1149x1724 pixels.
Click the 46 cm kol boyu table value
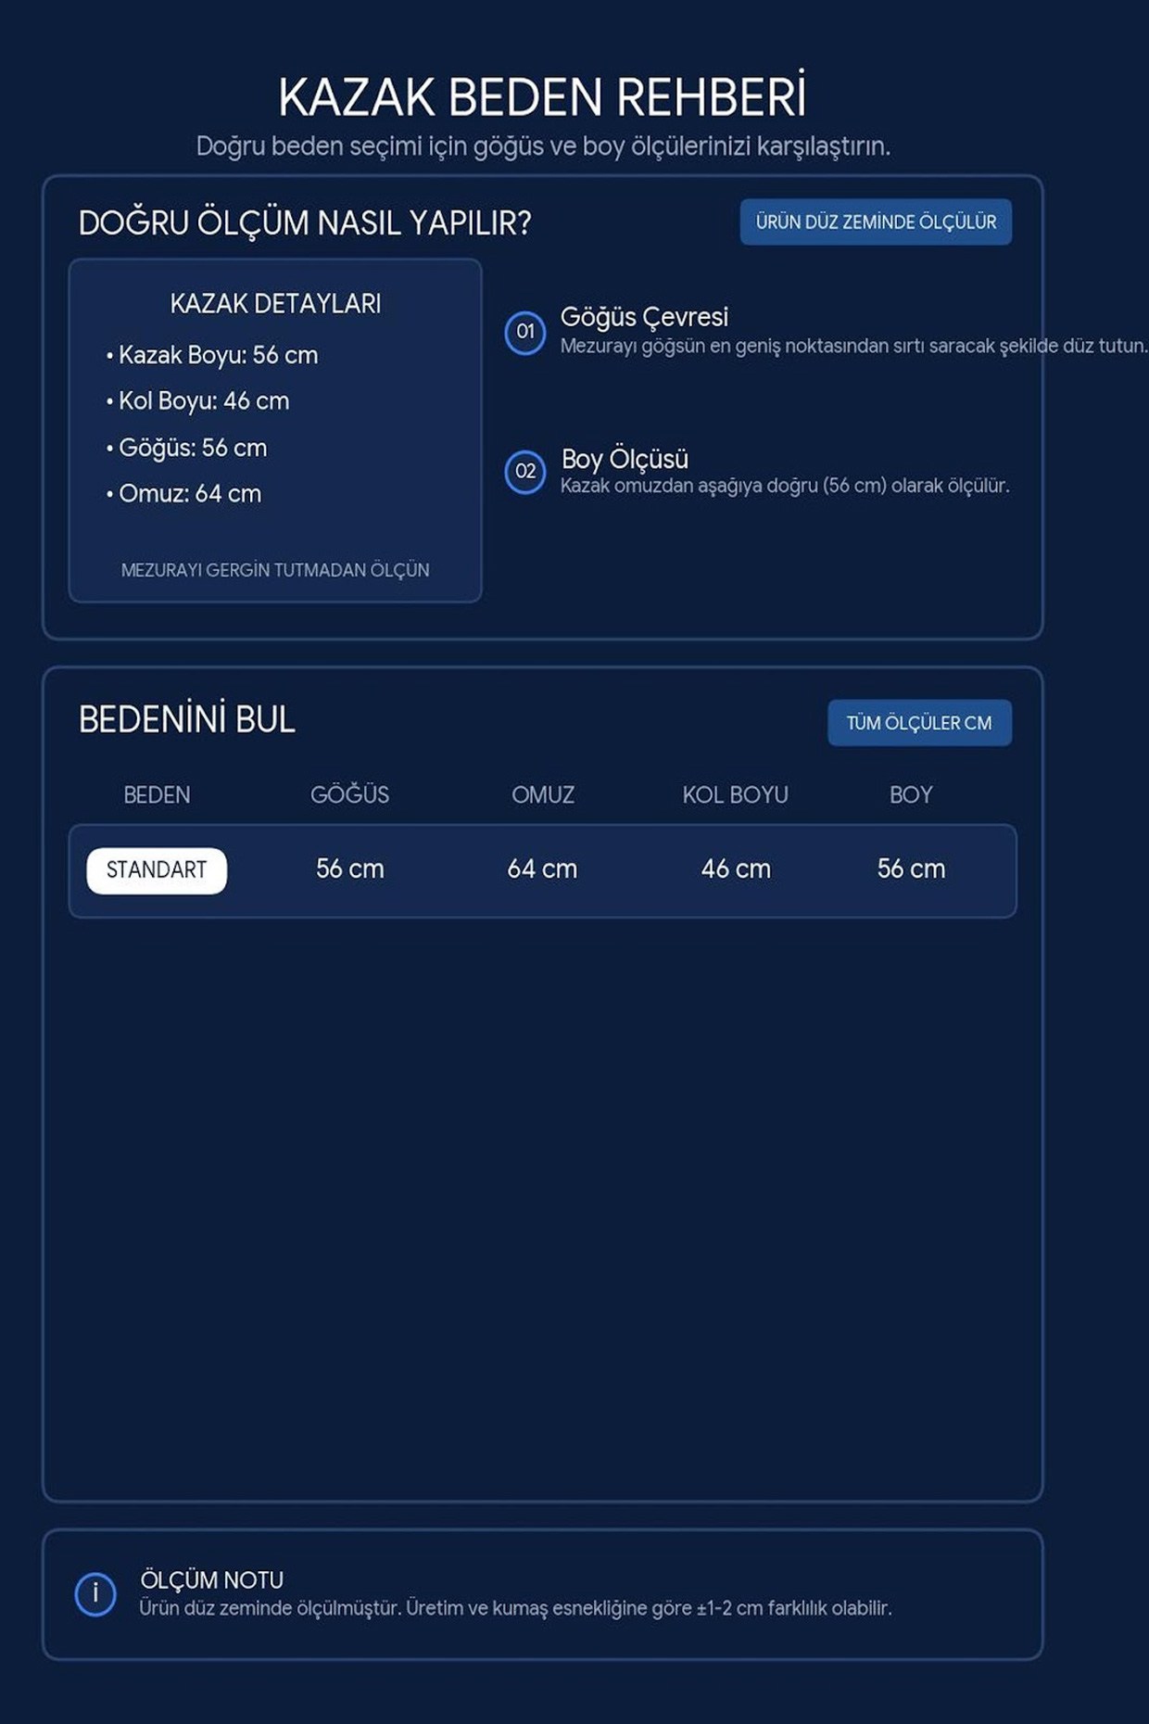tap(736, 868)
